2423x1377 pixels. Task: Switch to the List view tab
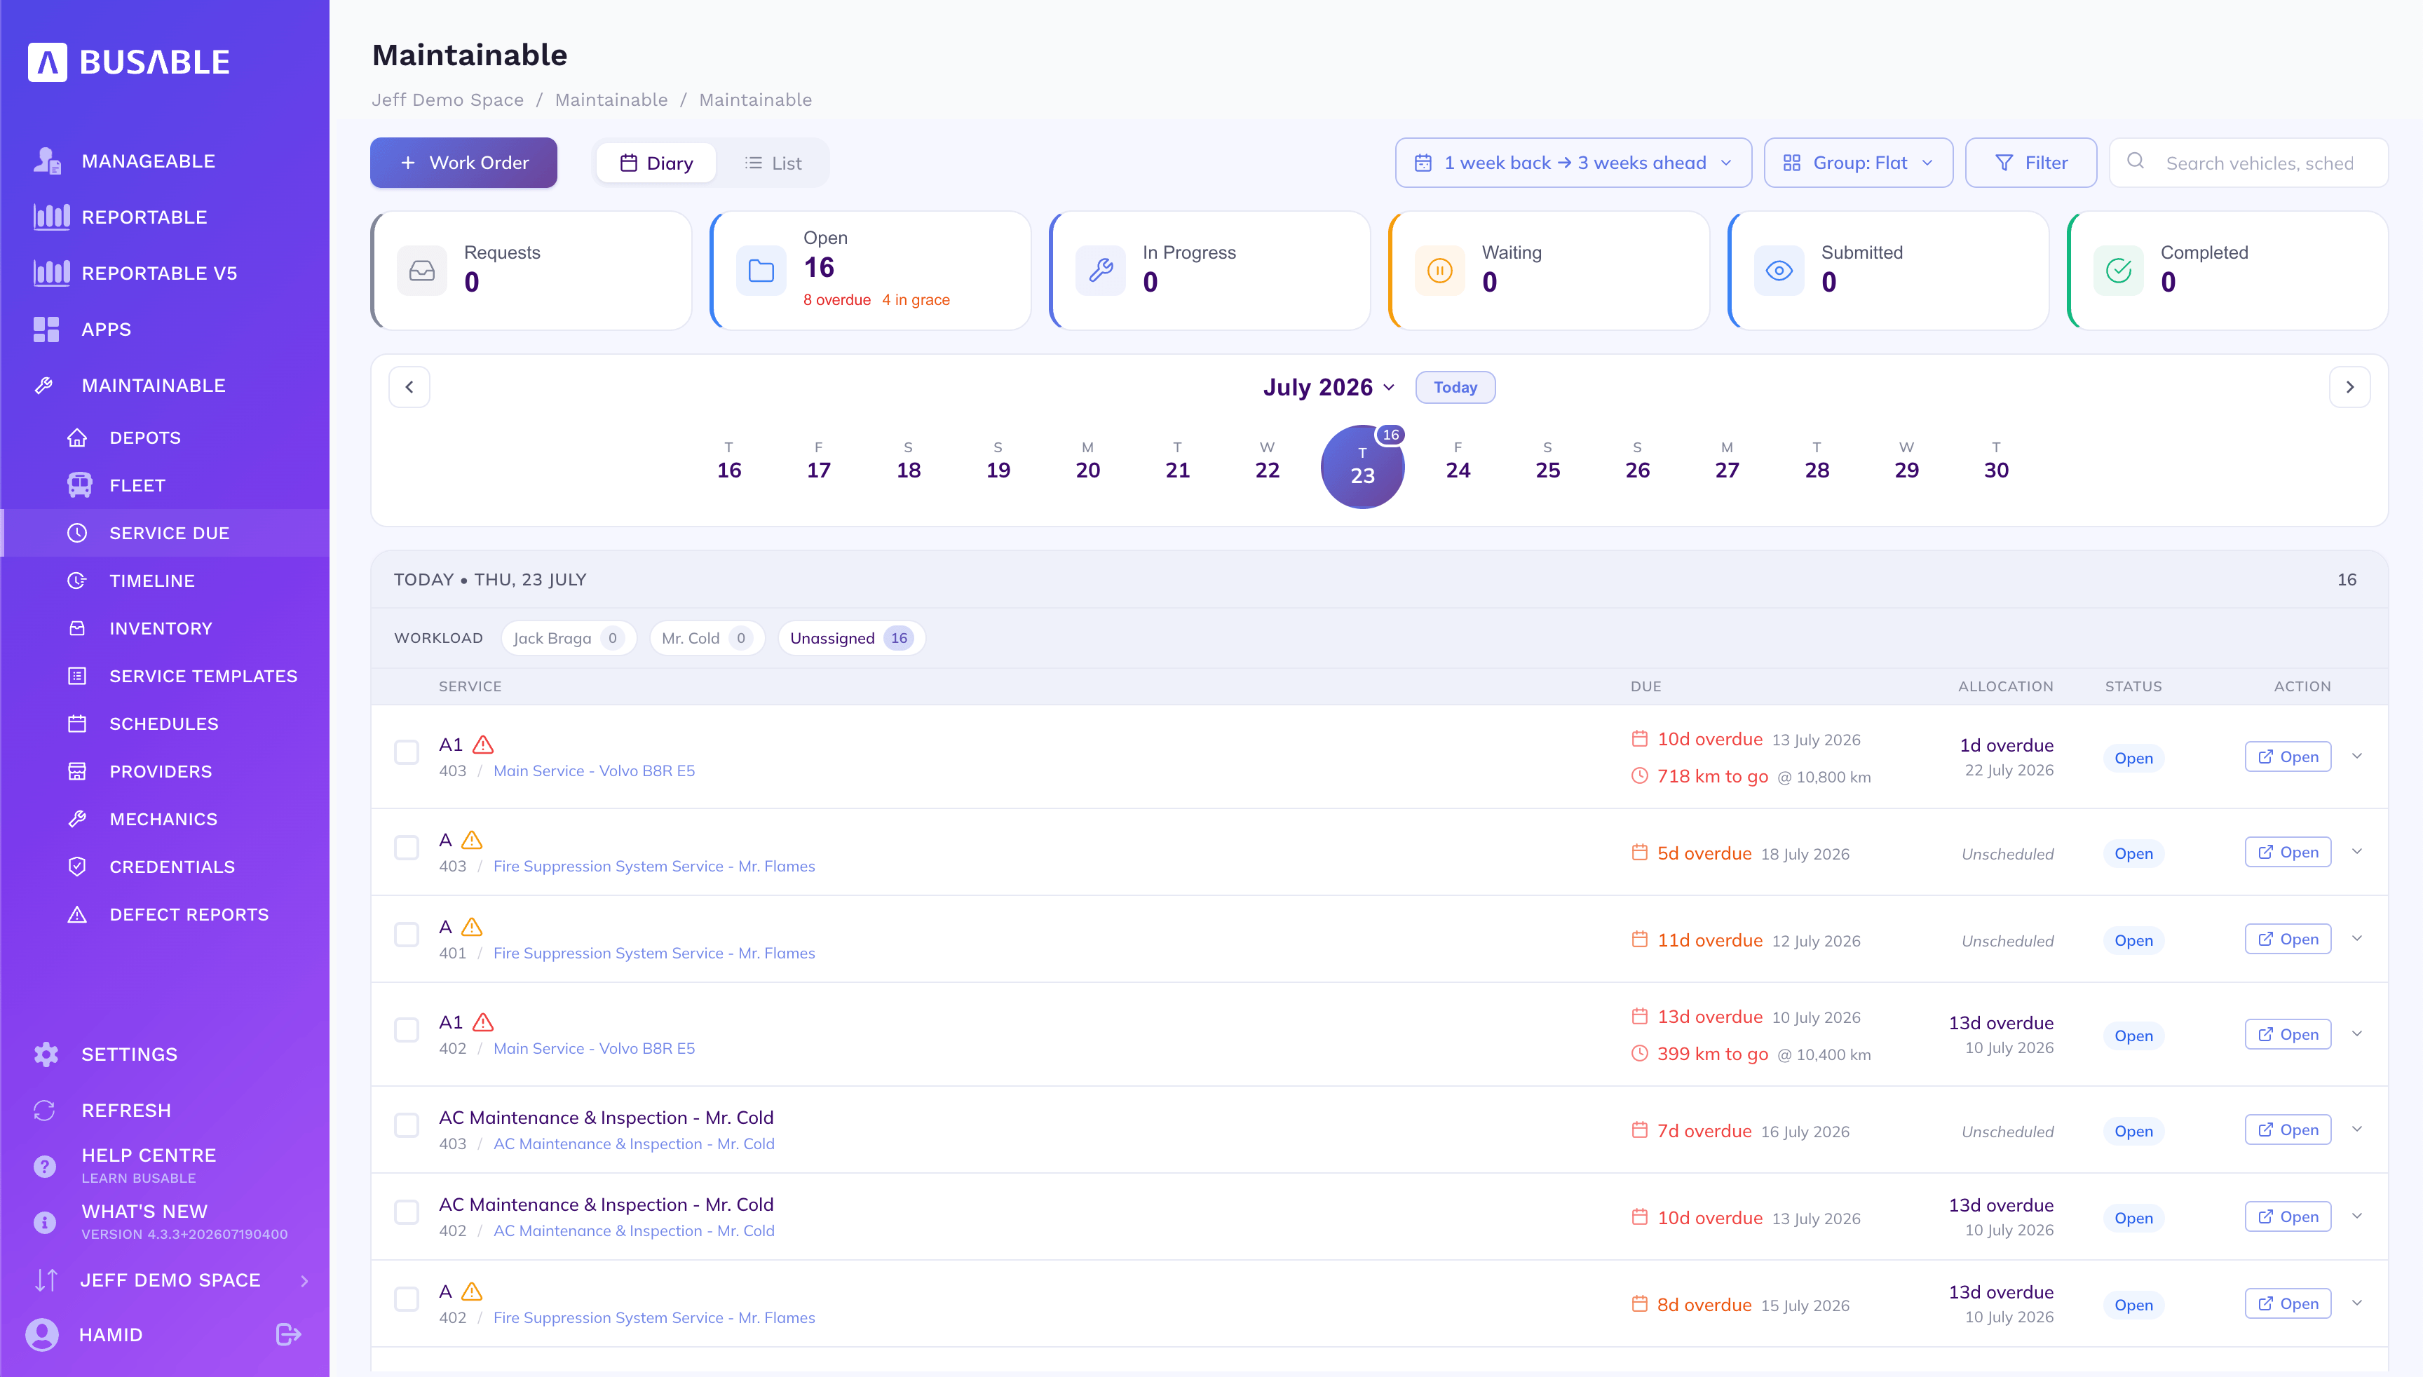click(773, 163)
